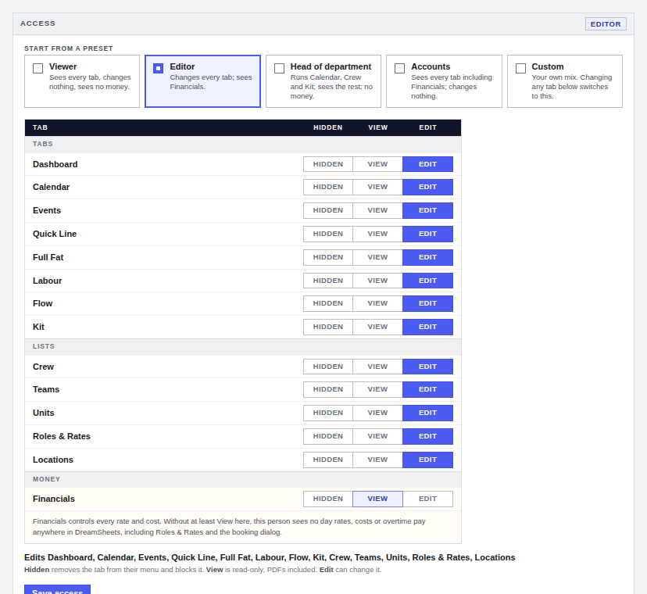The image size is (647, 594).
Task: Click the Financials controls explanation note
Action: (x=229, y=527)
